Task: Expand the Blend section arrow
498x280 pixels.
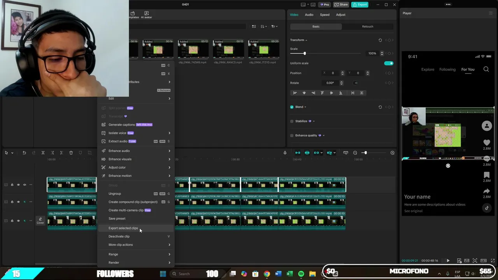Action: point(305,107)
